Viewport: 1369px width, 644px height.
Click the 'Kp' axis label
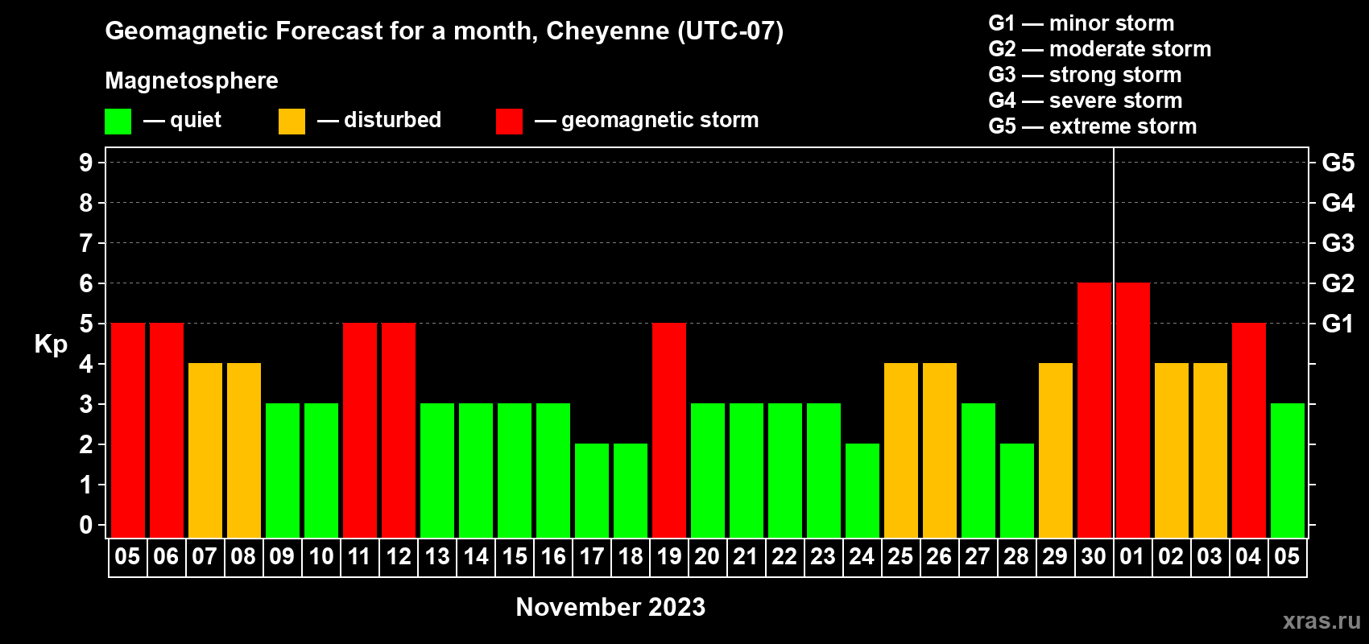(x=51, y=345)
